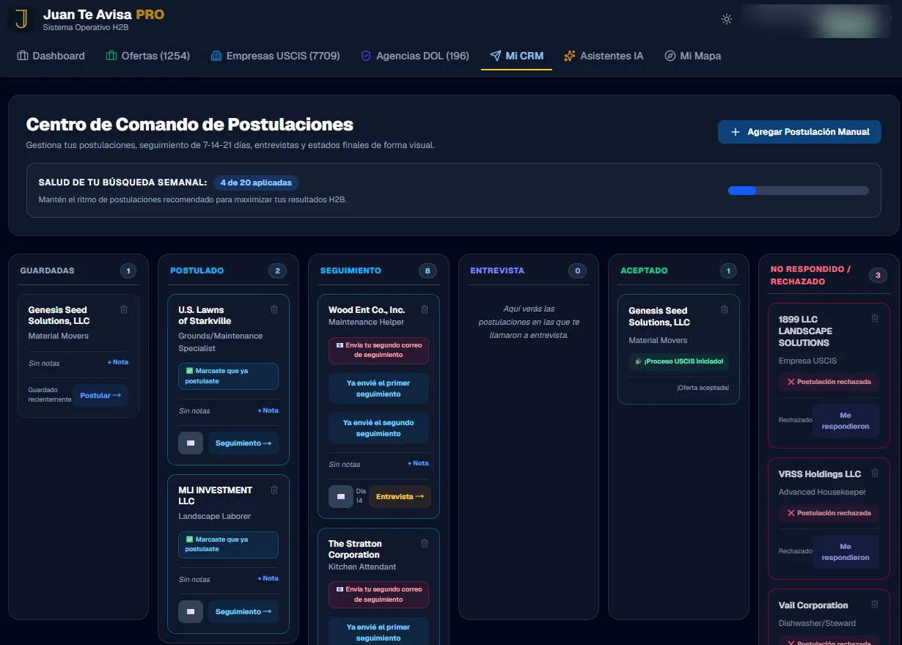
Task: Click the SEGUIMIENTO column count badge 8
Action: [x=428, y=271]
